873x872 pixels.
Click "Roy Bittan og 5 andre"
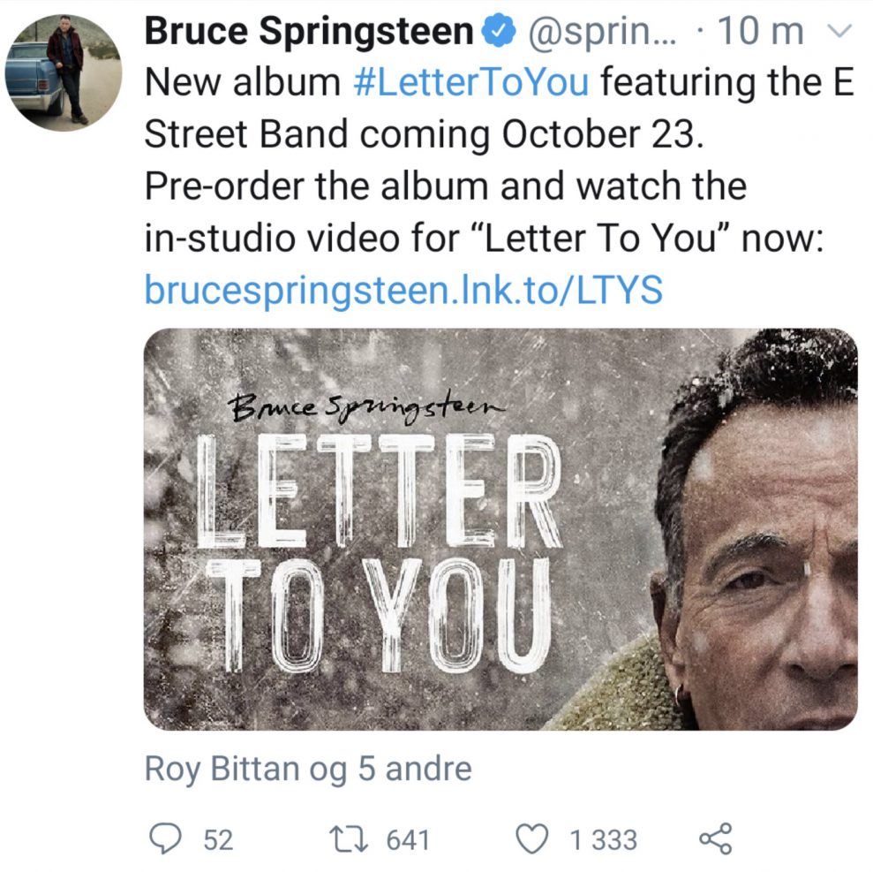pyautogui.click(x=308, y=769)
